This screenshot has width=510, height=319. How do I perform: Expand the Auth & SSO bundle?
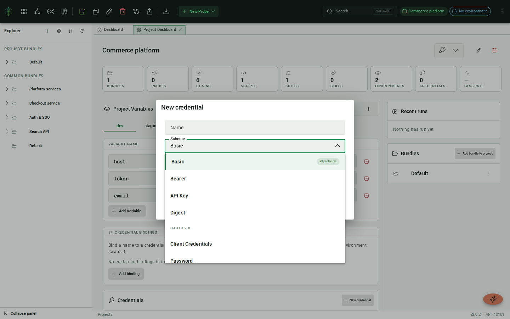pos(7,117)
